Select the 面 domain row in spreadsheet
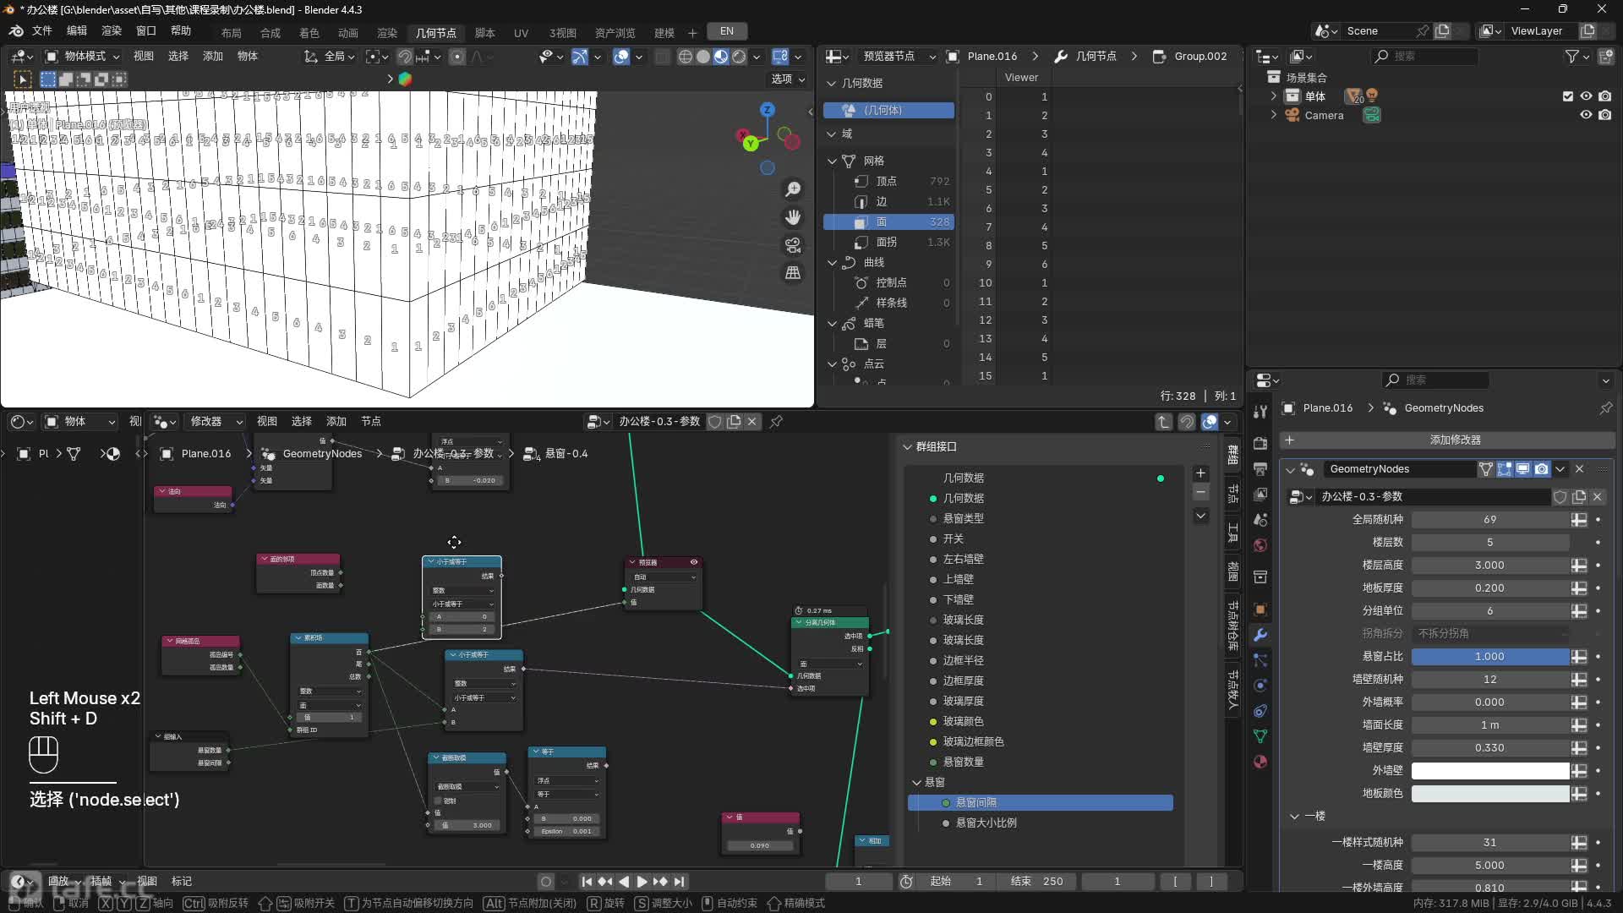Screen dimensions: 1623x913 [888, 222]
